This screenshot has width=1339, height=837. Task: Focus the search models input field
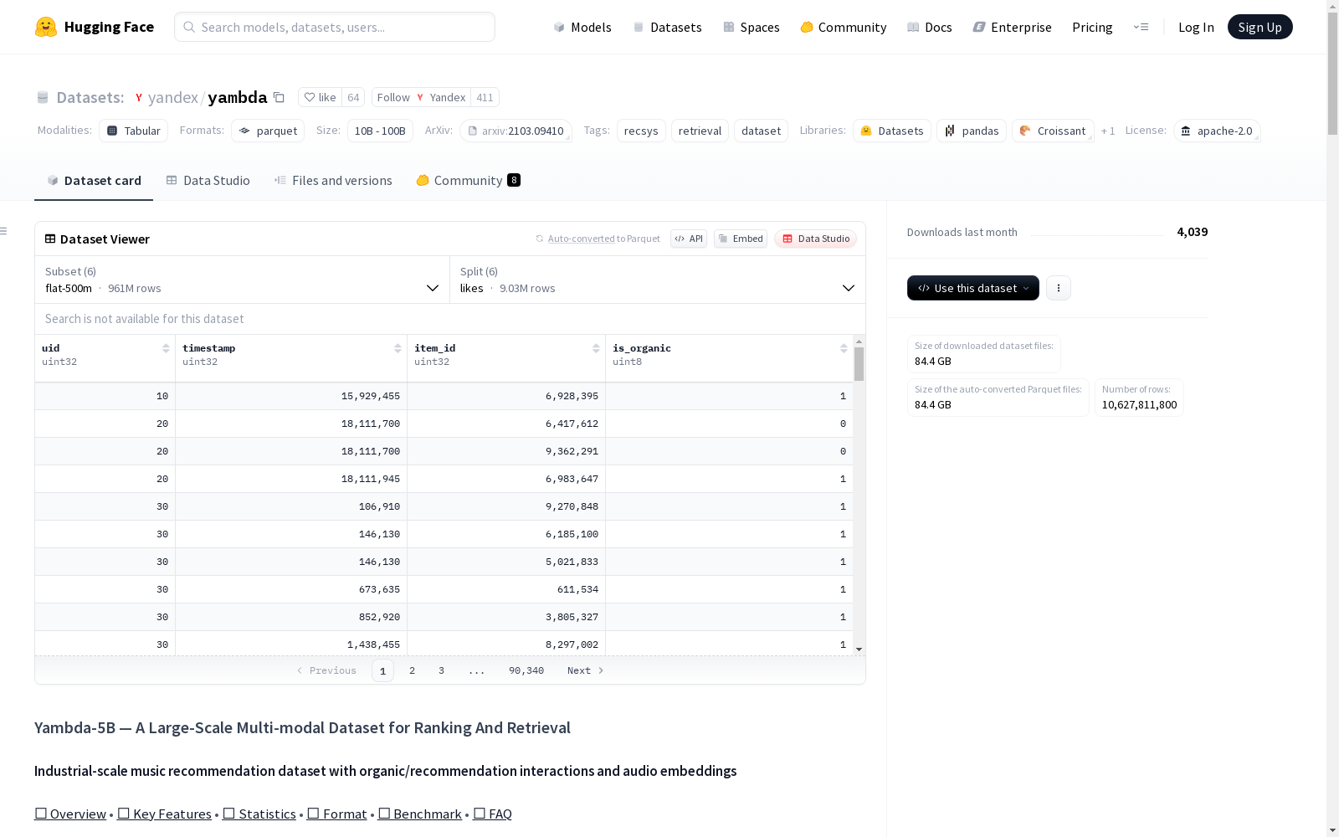(x=335, y=27)
